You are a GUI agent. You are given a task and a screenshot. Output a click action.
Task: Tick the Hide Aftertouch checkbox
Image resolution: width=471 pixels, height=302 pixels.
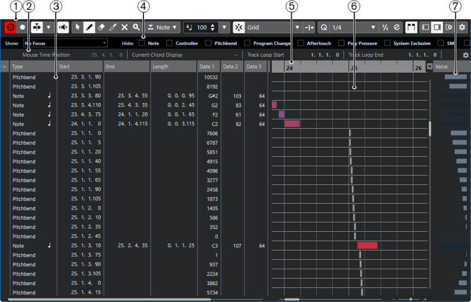tap(301, 43)
